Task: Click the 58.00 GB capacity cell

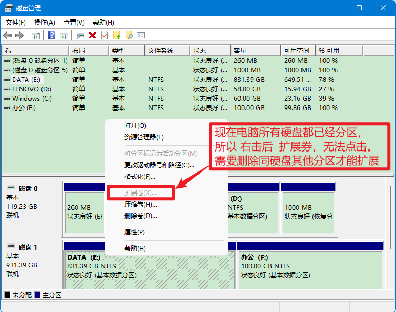Action: click(247, 89)
